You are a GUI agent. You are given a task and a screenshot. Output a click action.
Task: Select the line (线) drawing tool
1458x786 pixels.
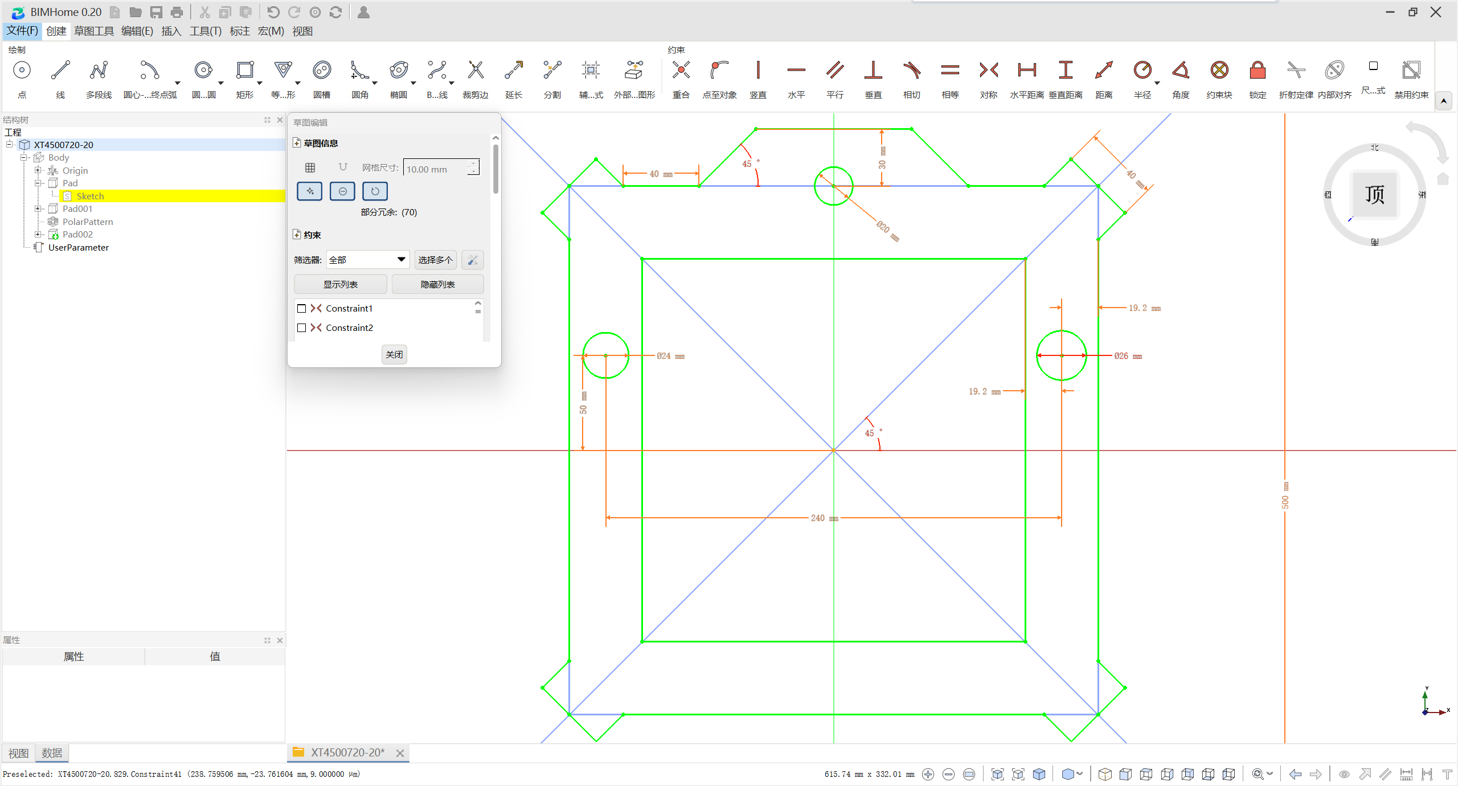click(60, 78)
